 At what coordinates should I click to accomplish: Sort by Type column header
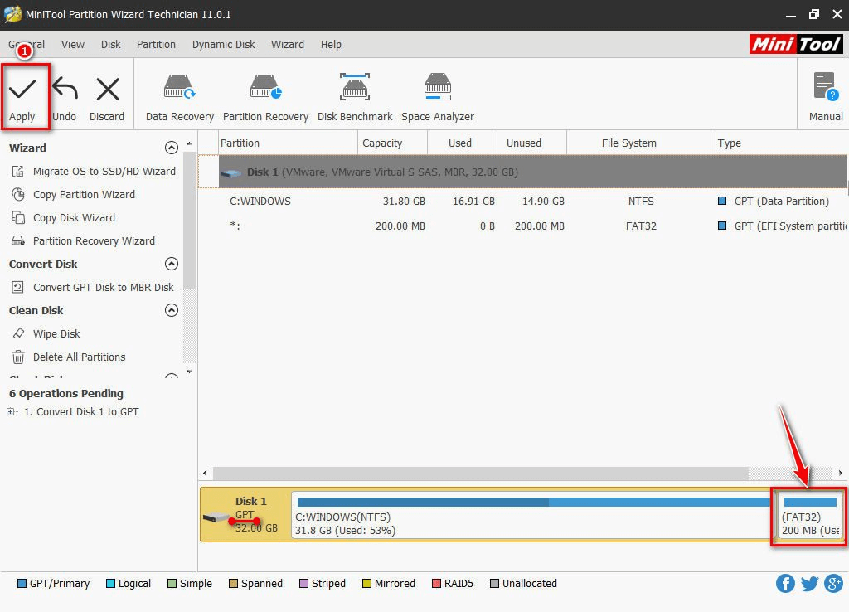(x=782, y=143)
